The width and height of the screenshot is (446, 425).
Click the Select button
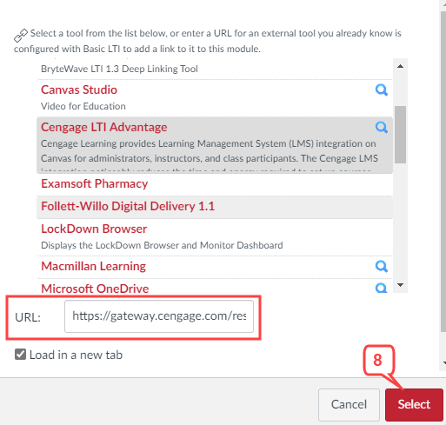click(414, 404)
